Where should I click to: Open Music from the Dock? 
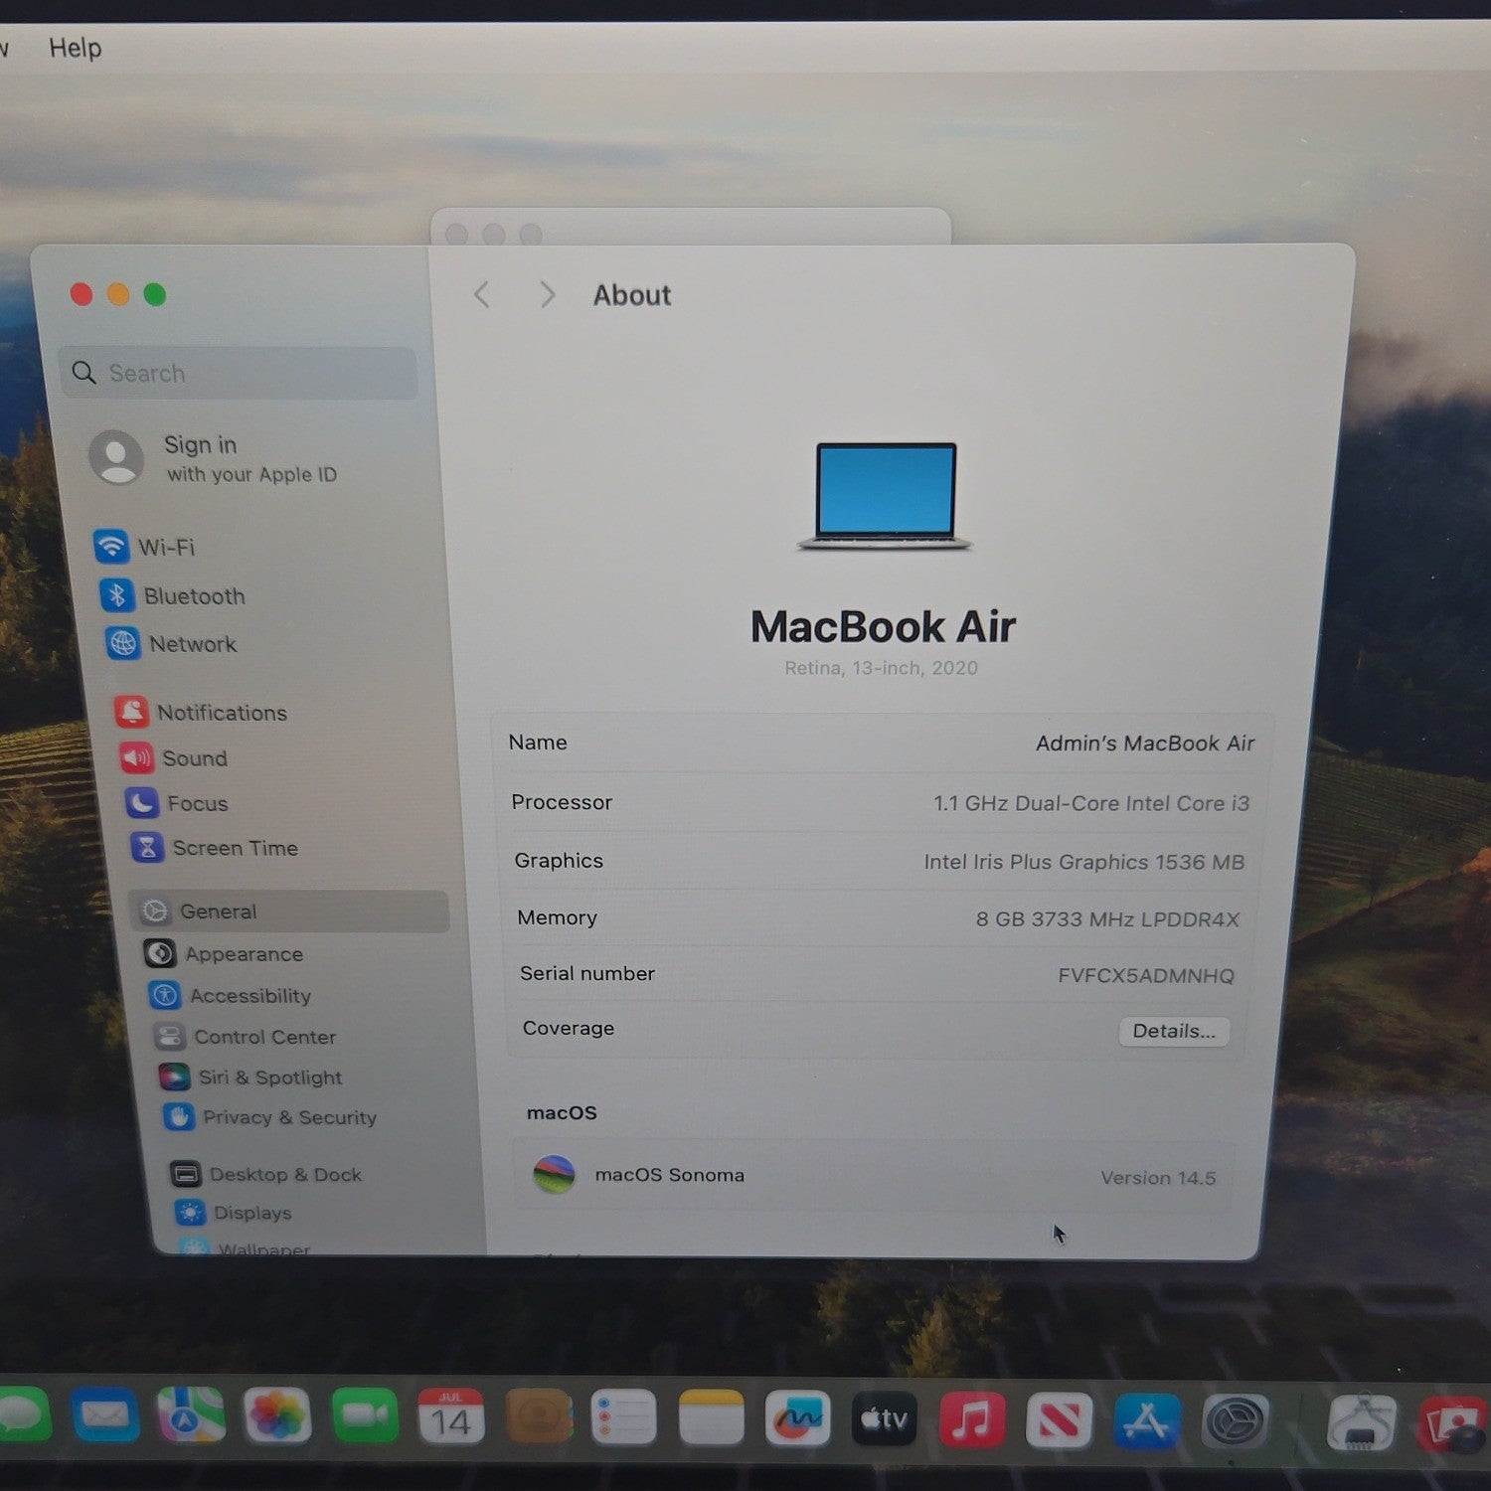(x=971, y=1420)
